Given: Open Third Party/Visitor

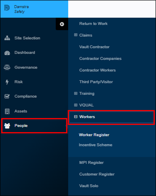Looking at the screenshot, I should (x=96, y=82).
